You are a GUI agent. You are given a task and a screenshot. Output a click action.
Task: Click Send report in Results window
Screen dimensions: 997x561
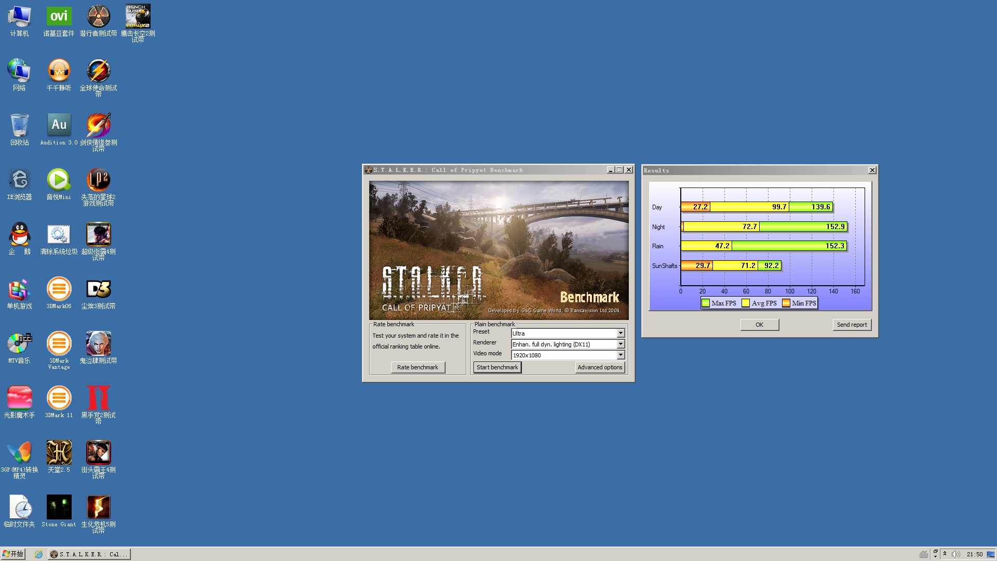click(852, 325)
